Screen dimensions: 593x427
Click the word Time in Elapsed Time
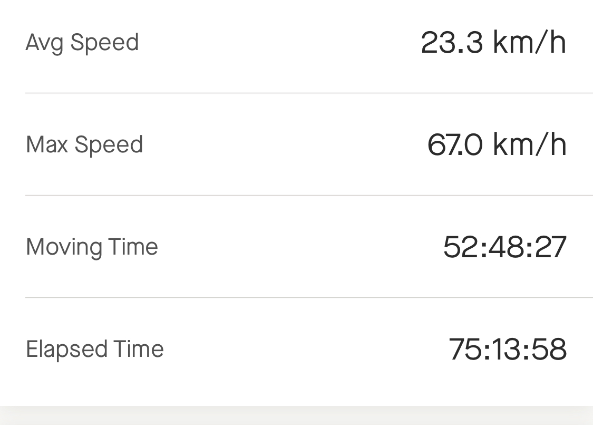click(139, 348)
